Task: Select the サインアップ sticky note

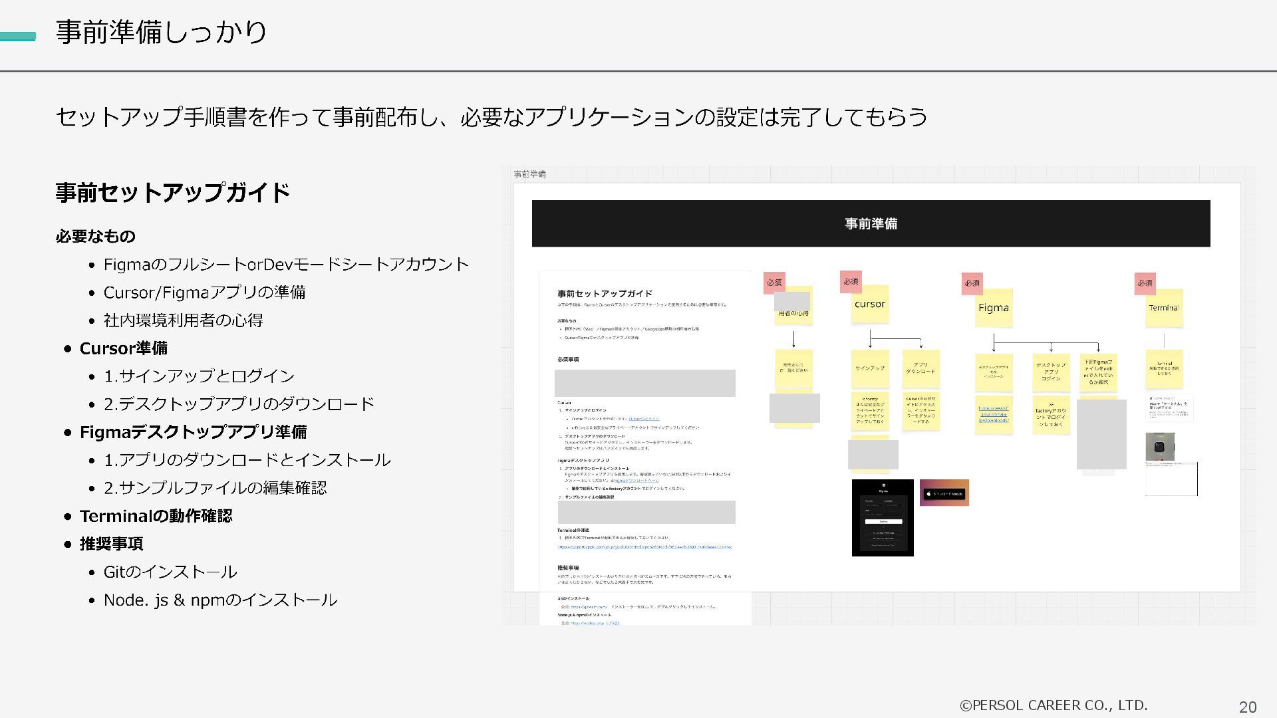Action: tap(870, 368)
